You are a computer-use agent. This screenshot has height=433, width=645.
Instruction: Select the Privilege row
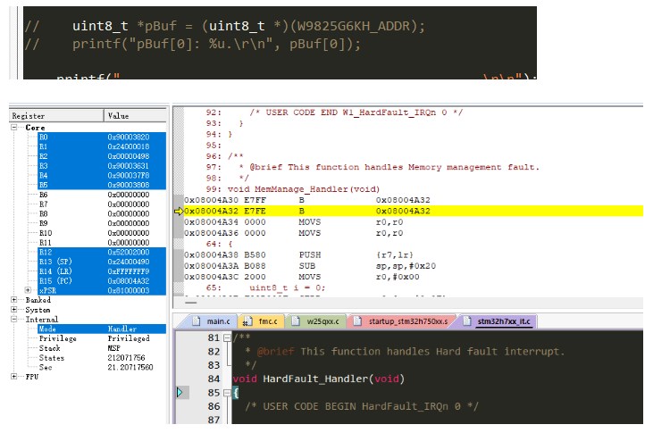[x=102, y=338]
